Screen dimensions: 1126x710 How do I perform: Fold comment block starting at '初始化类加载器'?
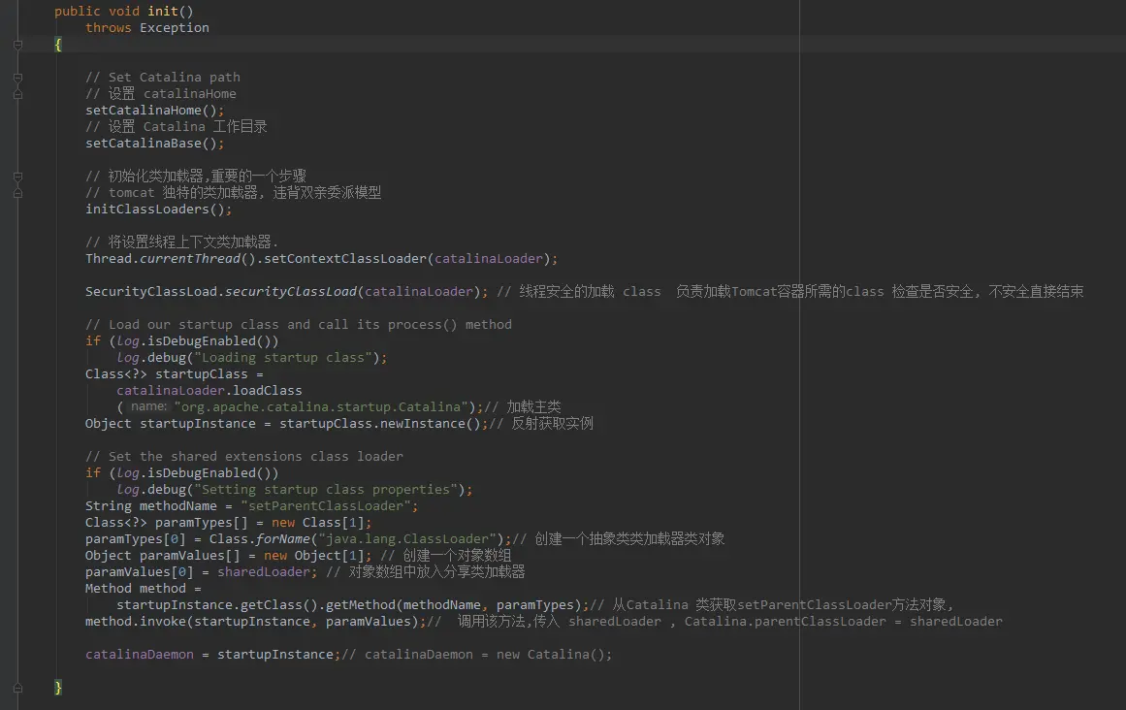coord(18,177)
